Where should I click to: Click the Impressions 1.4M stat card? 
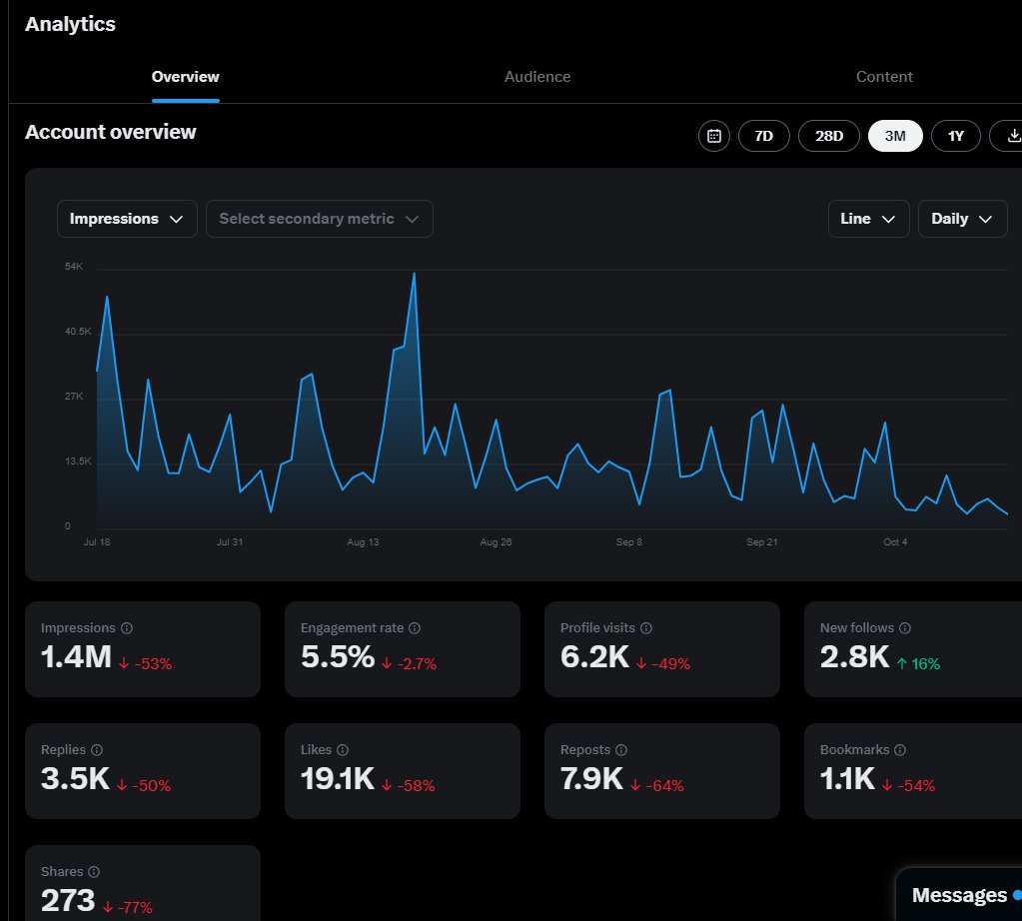pyautogui.click(x=143, y=649)
